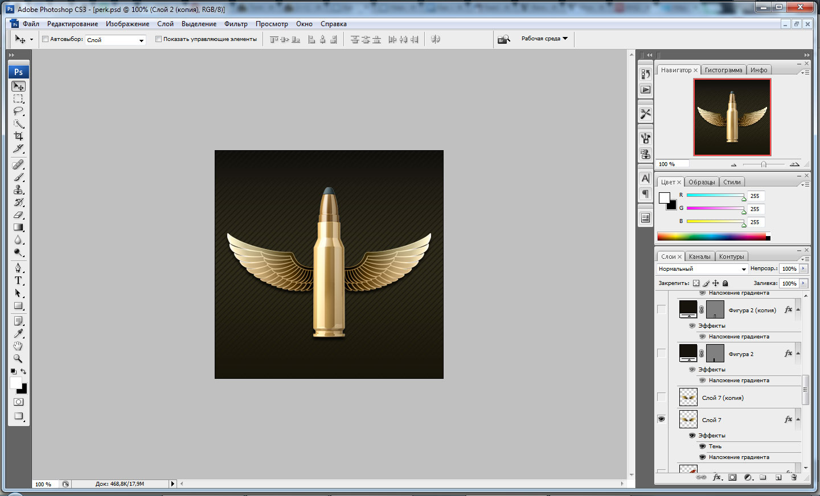Open the Actions panel icon
Viewport: 820px width, 496px height.
645,90
